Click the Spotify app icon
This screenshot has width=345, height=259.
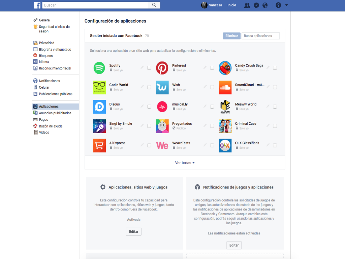click(99, 68)
